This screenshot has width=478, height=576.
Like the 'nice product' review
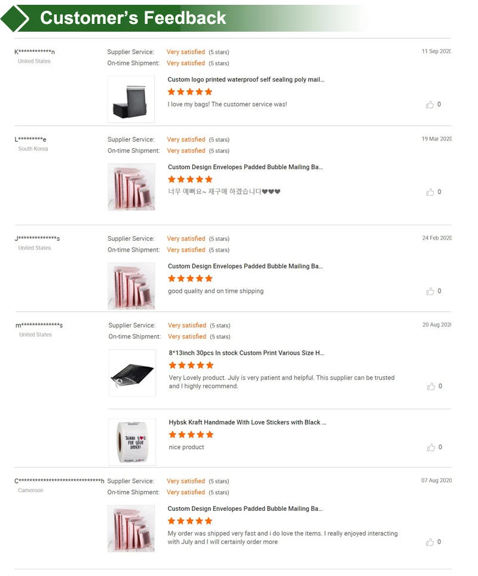[x=431, y=448]
